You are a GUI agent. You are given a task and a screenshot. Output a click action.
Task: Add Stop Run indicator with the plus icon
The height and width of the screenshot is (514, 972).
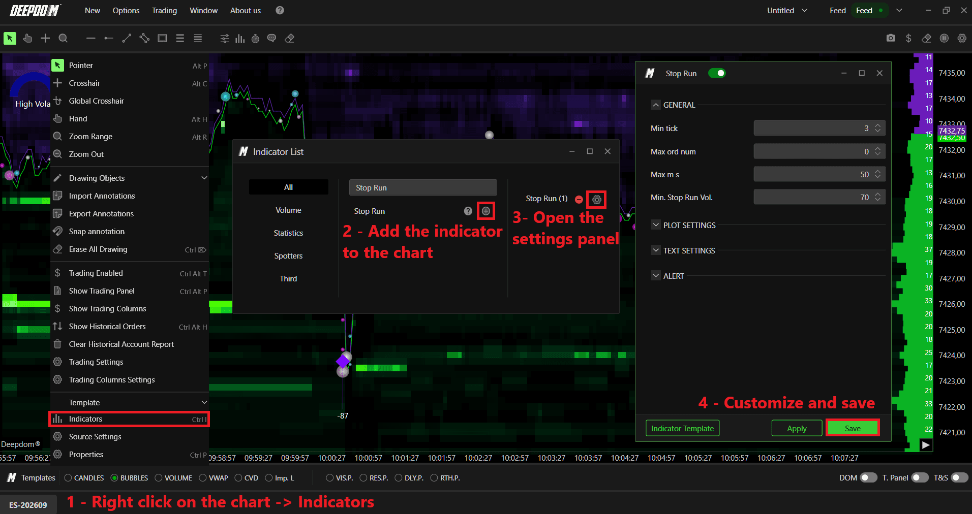point(486,211)
